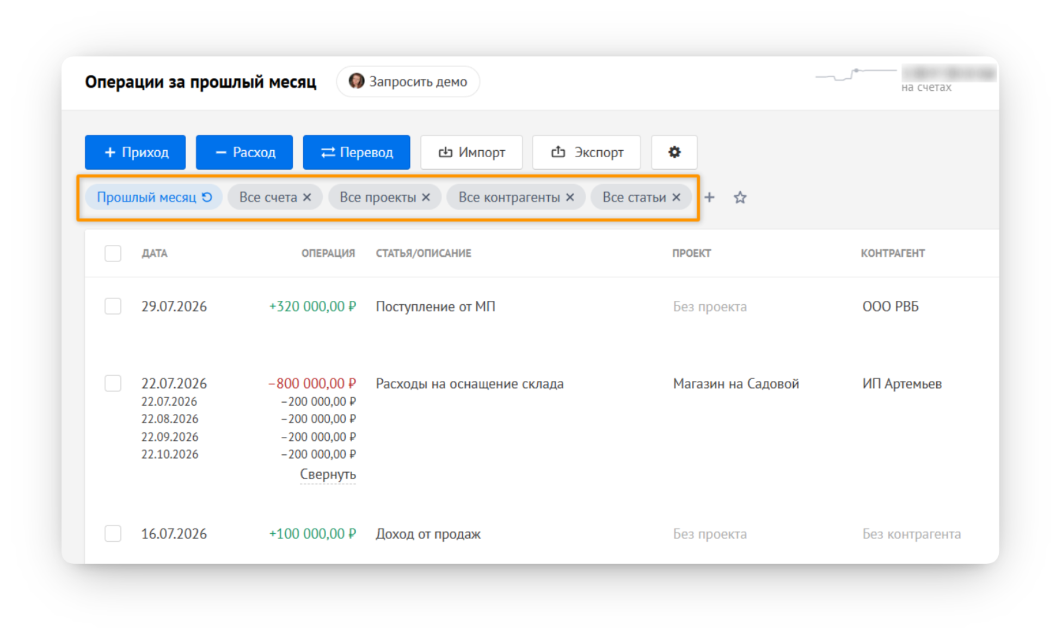Tick the select-all checkbox in table header
Image resolution: width=1056 pixels, height=630 pixels.
point(113,254)
